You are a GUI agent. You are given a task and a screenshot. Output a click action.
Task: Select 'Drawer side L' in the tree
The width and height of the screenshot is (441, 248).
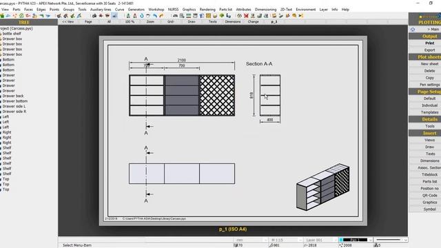tap(14, 106)
